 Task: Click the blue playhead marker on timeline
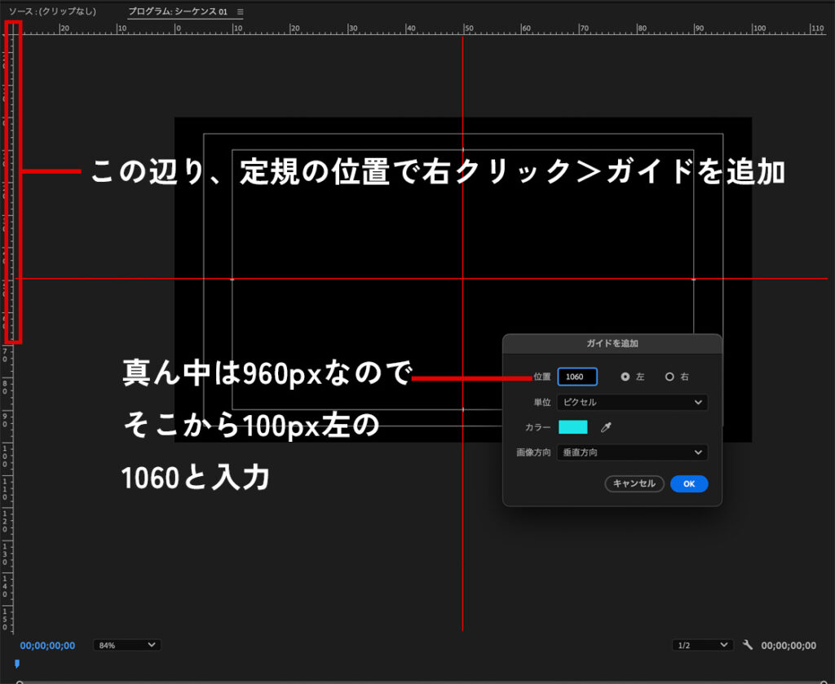(17, 664)
